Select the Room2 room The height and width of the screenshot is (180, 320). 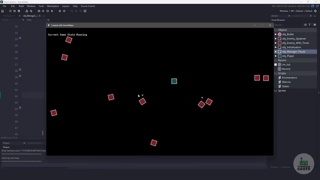tap(286, 69)
